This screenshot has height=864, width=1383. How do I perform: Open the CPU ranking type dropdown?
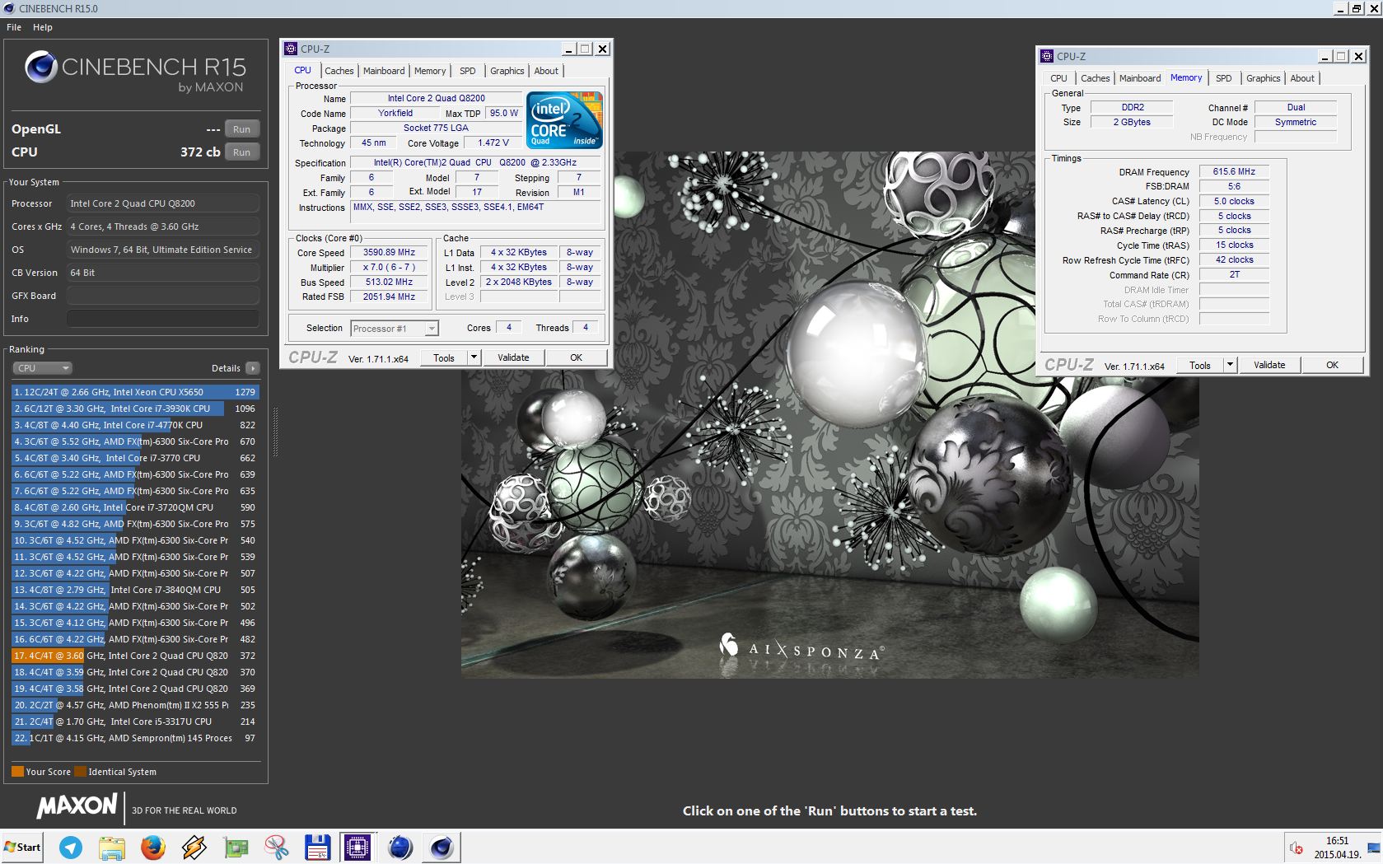42,368
